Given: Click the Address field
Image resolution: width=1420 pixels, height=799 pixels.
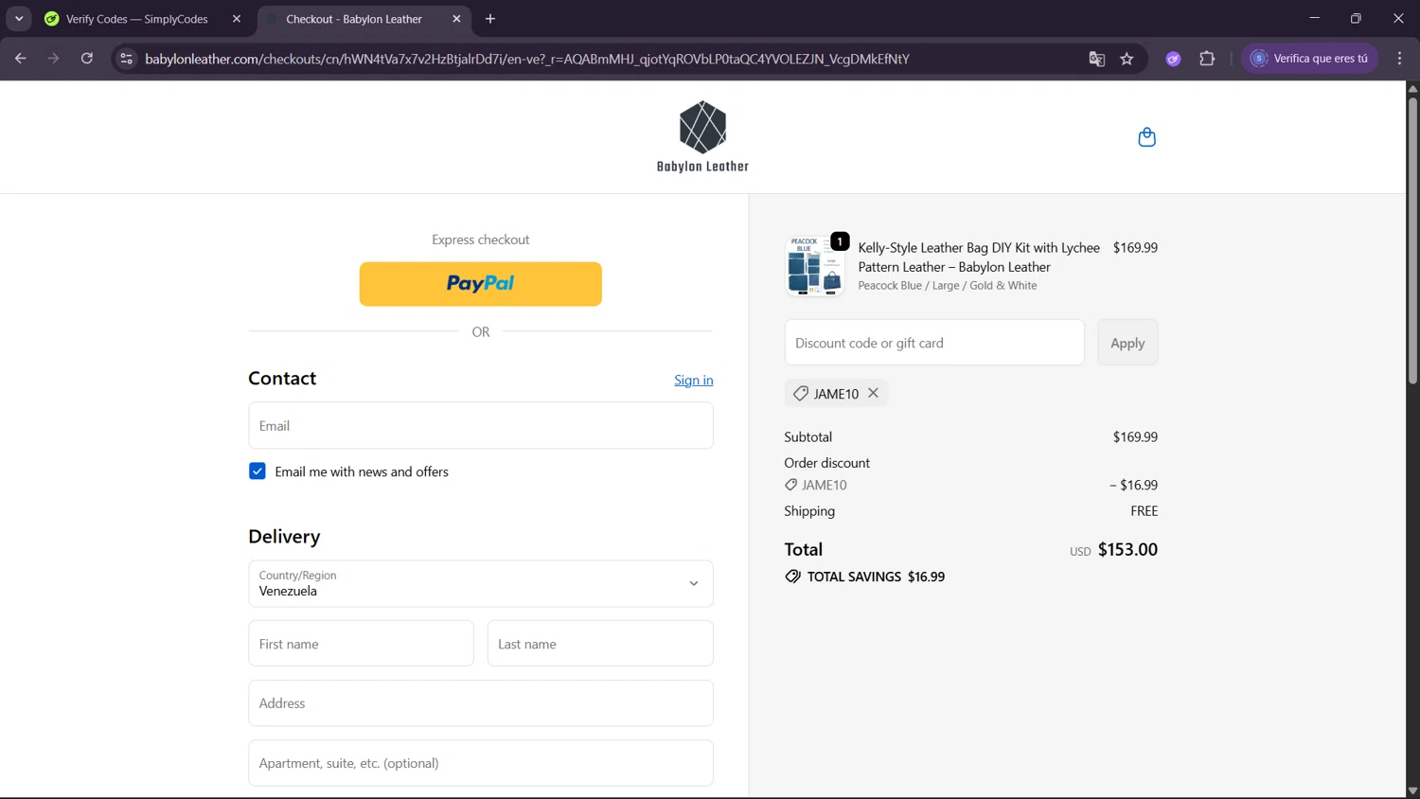Looking at the screenshot, I should (x=481, y=703).
